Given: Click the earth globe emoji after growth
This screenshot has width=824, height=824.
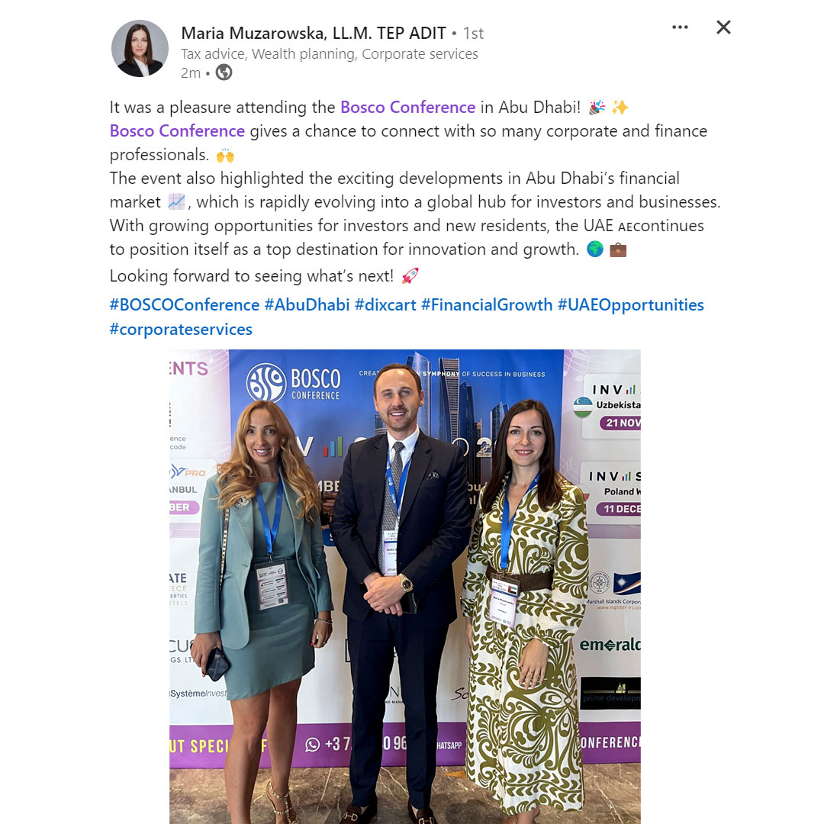Looking at the screenshot, I should 595,249.
